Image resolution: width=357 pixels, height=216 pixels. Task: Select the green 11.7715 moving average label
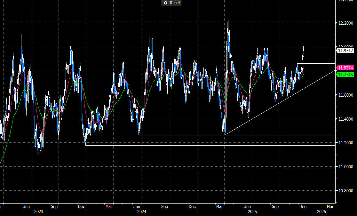(x=345, y=74)
